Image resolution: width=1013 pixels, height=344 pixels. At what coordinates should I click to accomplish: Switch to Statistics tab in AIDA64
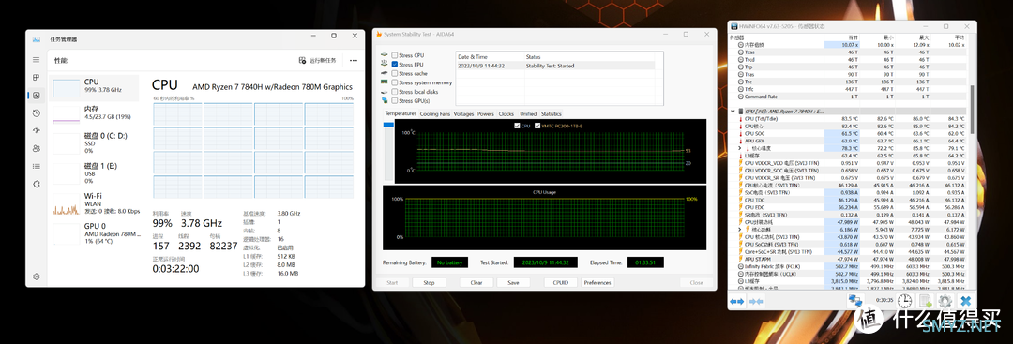tap(552, 113)
